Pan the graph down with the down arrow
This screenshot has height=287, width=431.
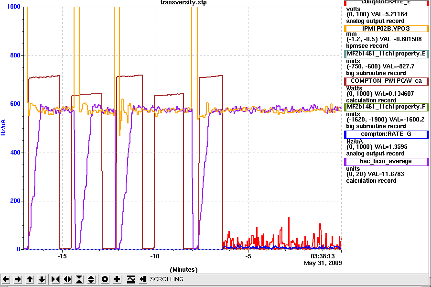point(42,279)
